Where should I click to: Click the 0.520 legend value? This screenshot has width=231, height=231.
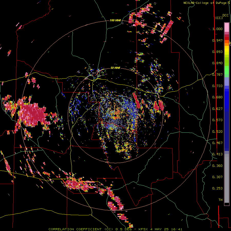[x=217, y=132]
